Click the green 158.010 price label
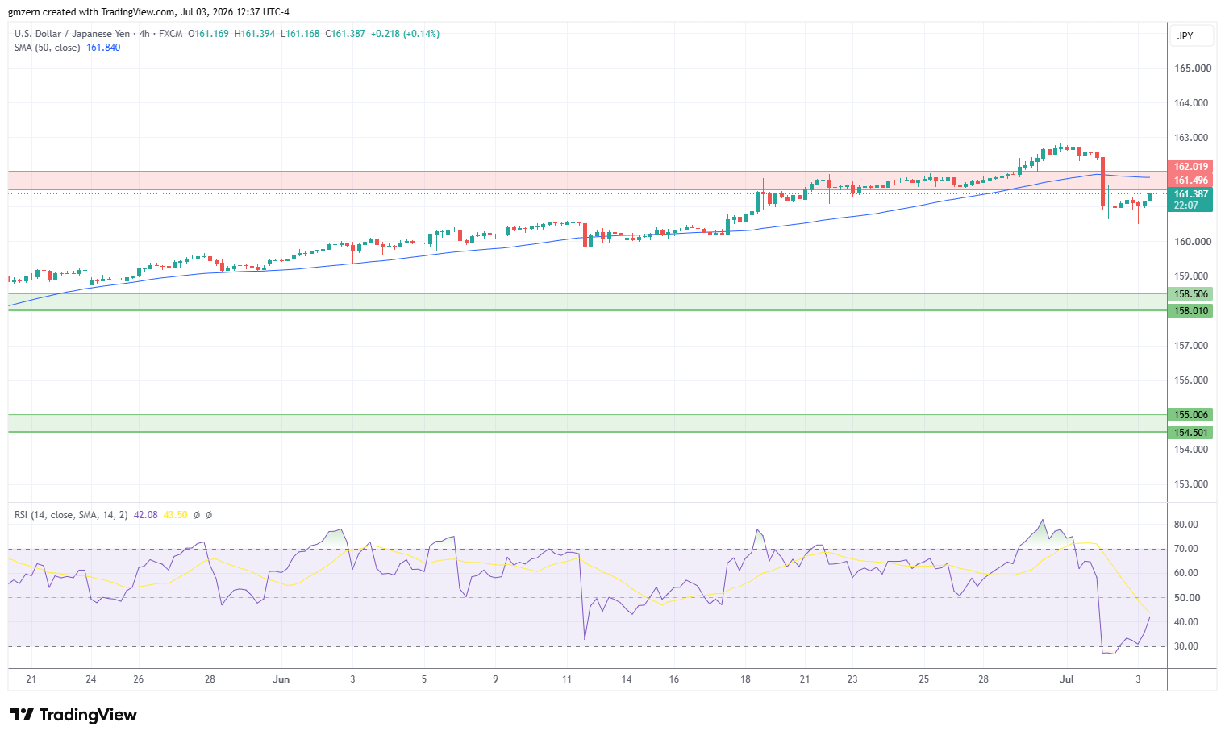This screenshot has width=1225, height=739. (x=1190, y=311)
